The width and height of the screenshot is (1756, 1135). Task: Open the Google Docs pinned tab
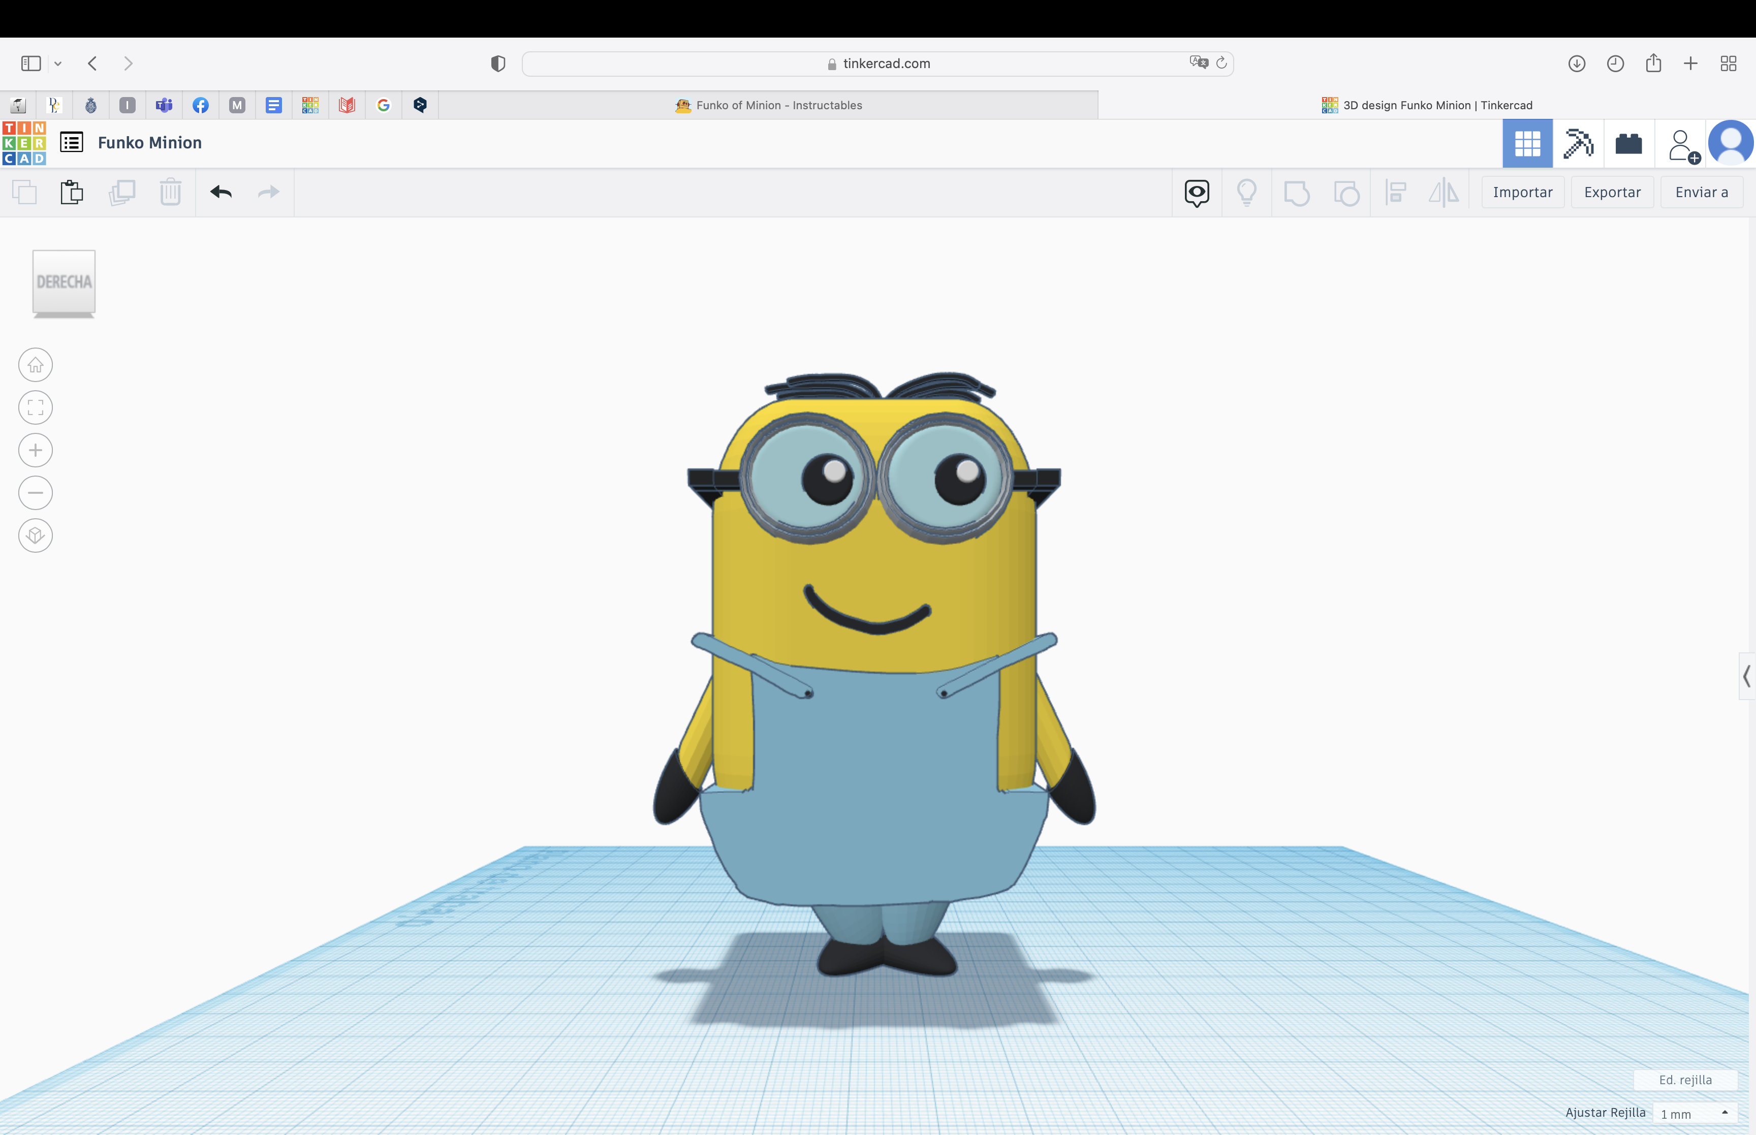273,105
